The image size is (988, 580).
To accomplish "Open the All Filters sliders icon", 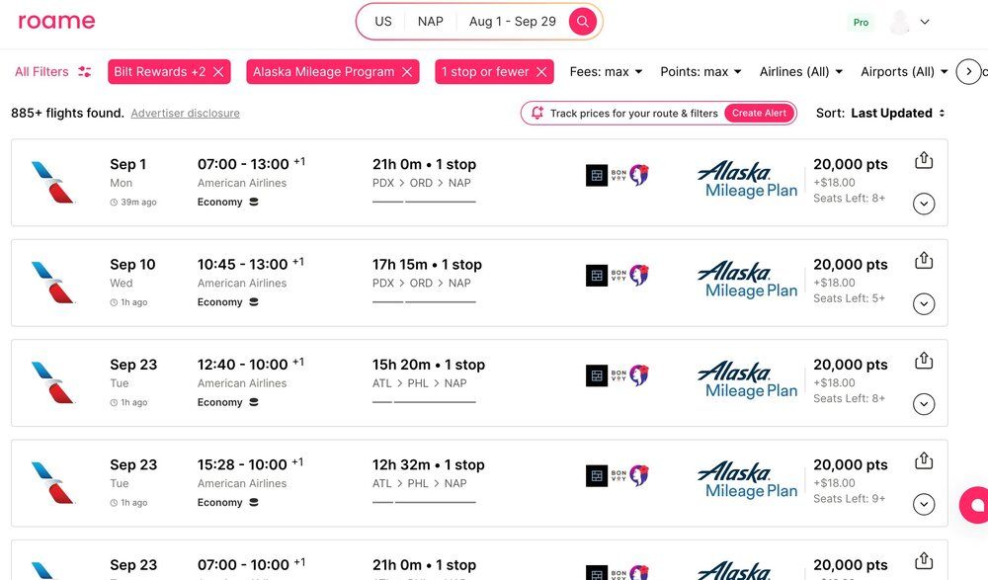I will point(85,72).
